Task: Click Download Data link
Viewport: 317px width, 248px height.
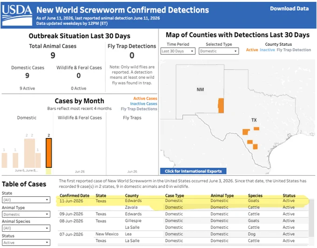Action: coord(289,9)
